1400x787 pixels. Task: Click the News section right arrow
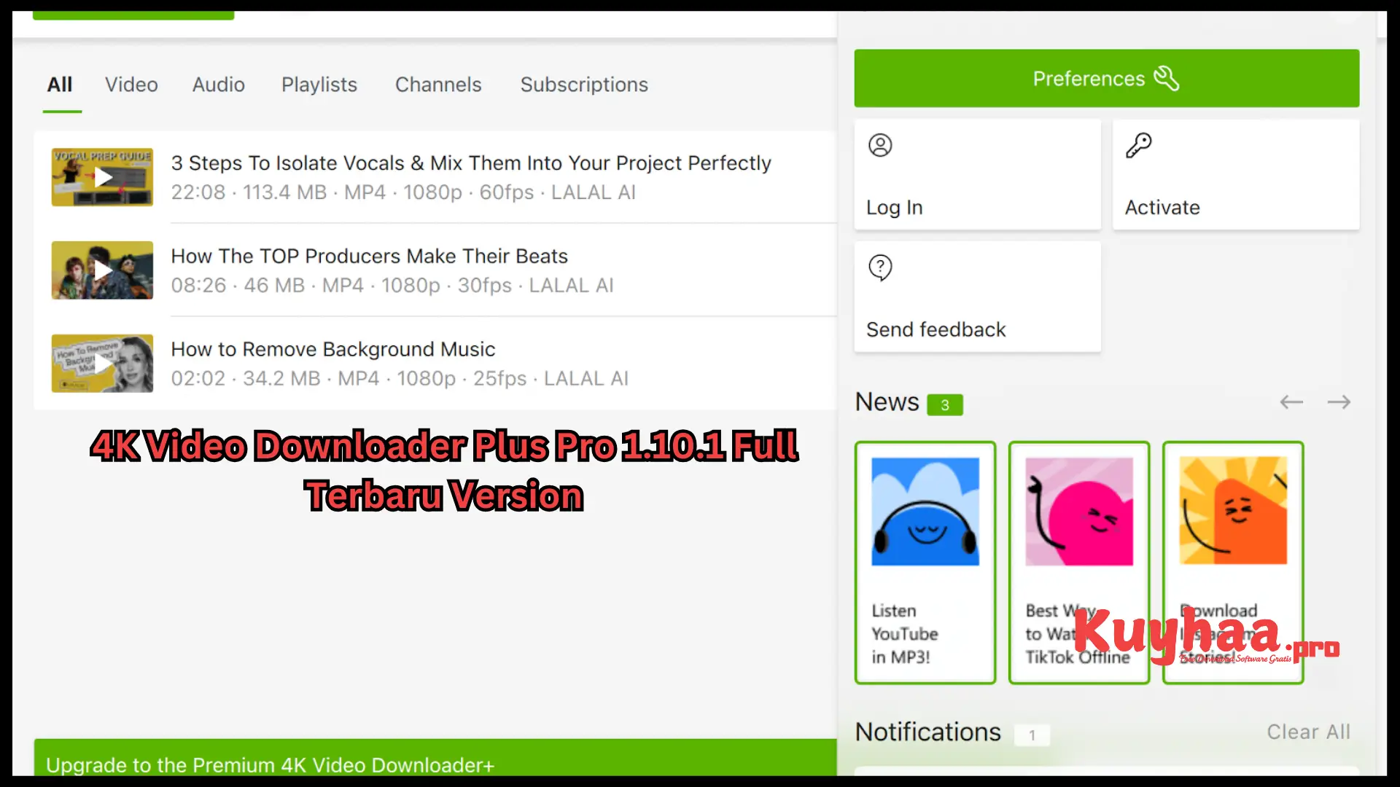point(1339,402)
